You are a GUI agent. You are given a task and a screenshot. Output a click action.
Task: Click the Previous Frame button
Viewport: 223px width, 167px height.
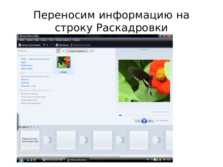(138, 121)
